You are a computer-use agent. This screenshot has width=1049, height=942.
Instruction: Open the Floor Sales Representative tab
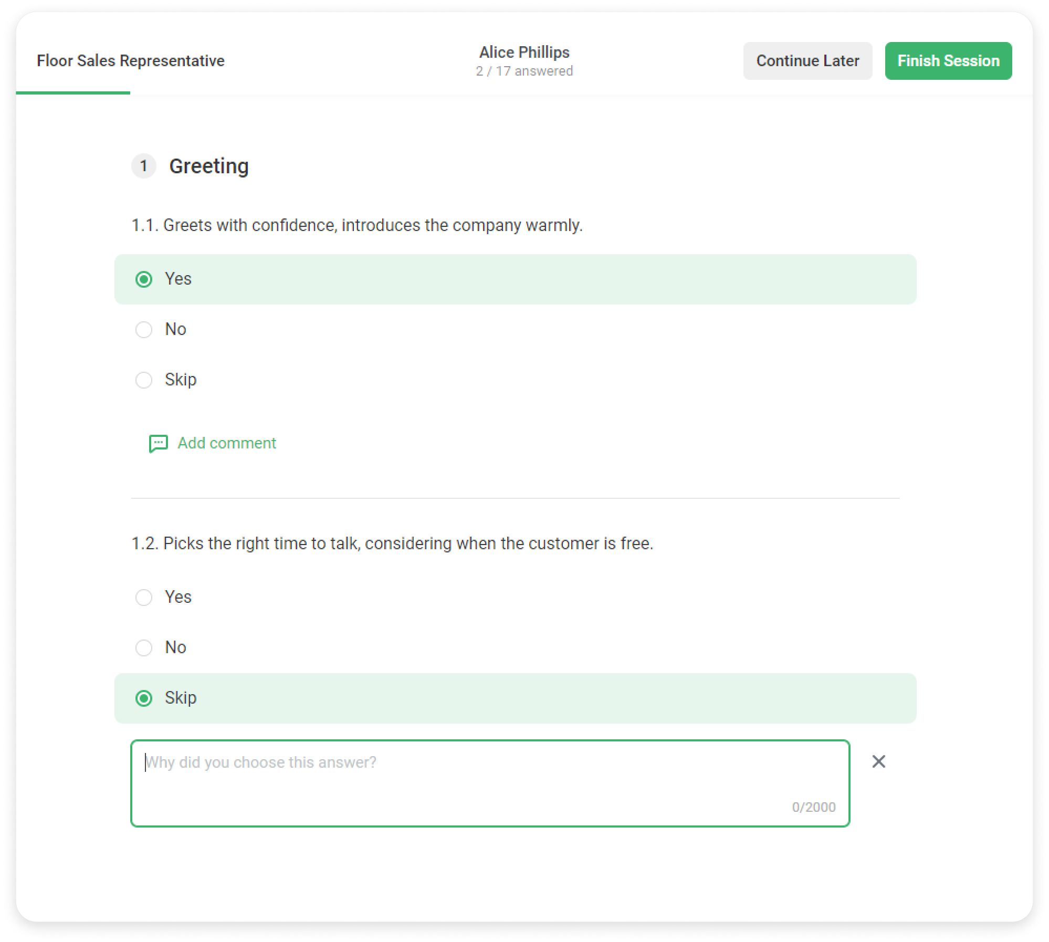130,61
